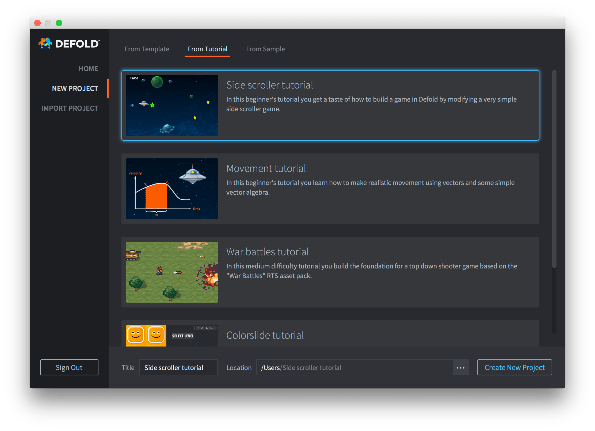Screen dimensions: 595x431
Task: Click the Title input field
Action: pyautogui.click(x=178, y=368)
